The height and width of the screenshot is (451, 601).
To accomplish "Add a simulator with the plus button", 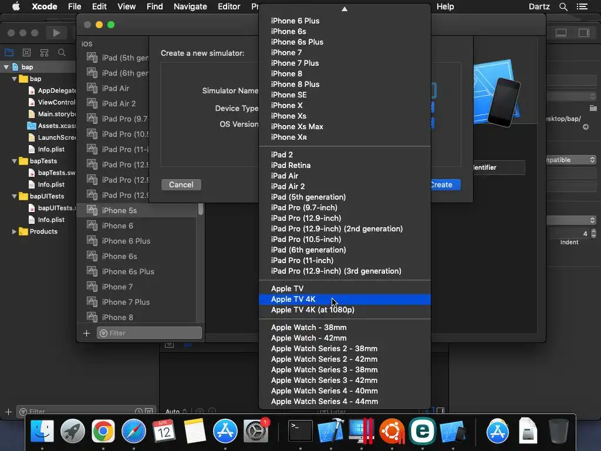I will pos(87,333).
